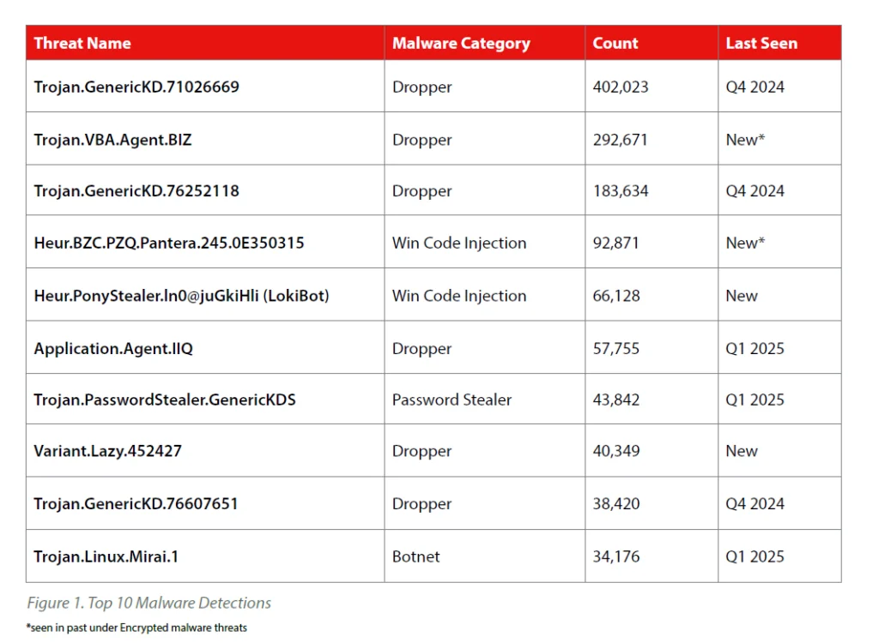This screenshot has height=643, width=879.
Task: Select the 402,023 count value
Action: coord(621,87)
